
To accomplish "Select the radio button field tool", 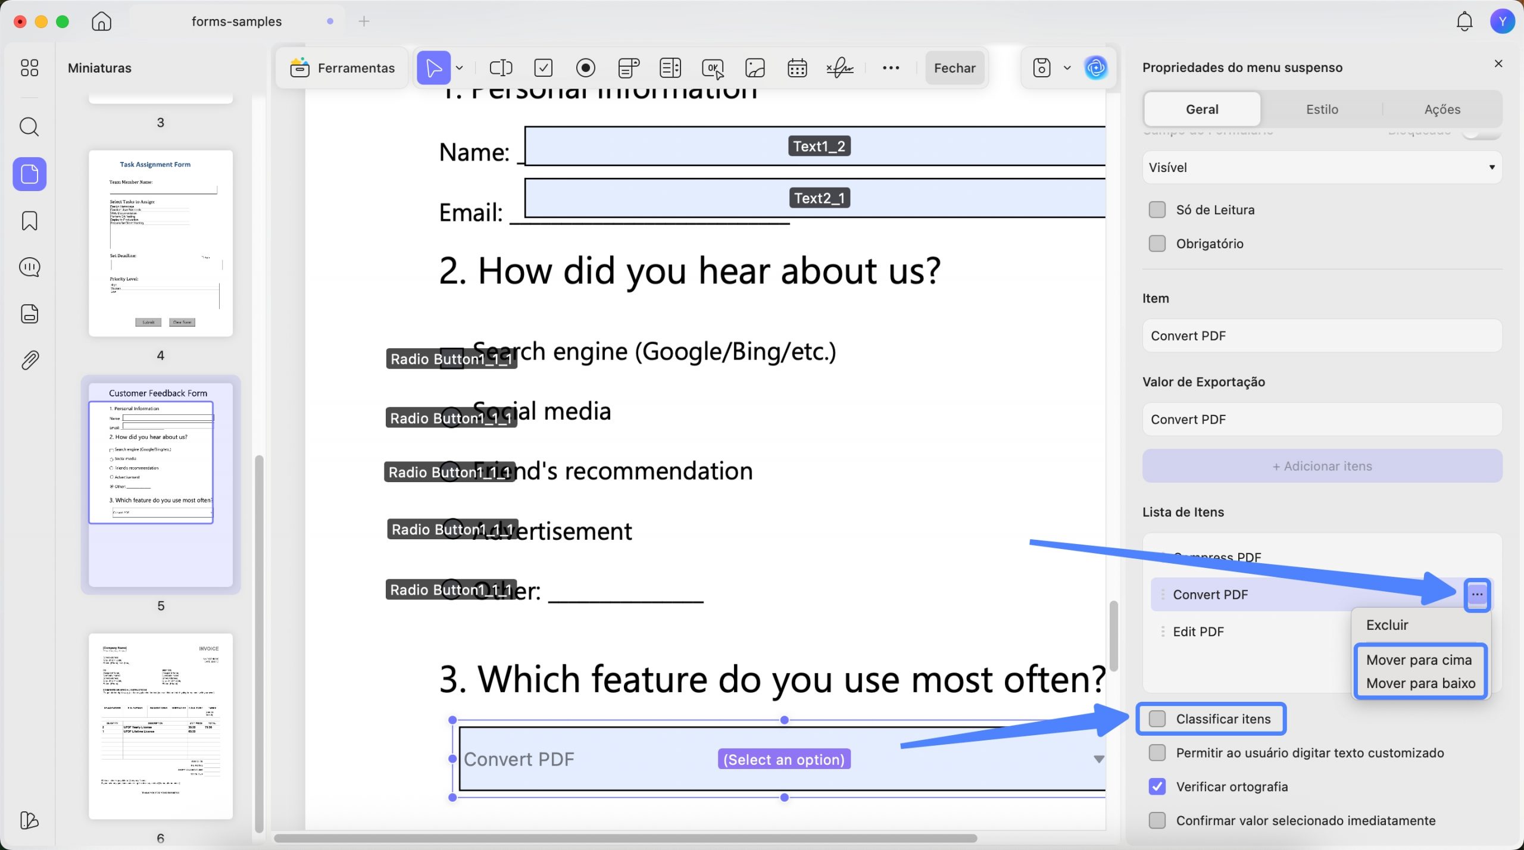I will [x=586, y=68].
